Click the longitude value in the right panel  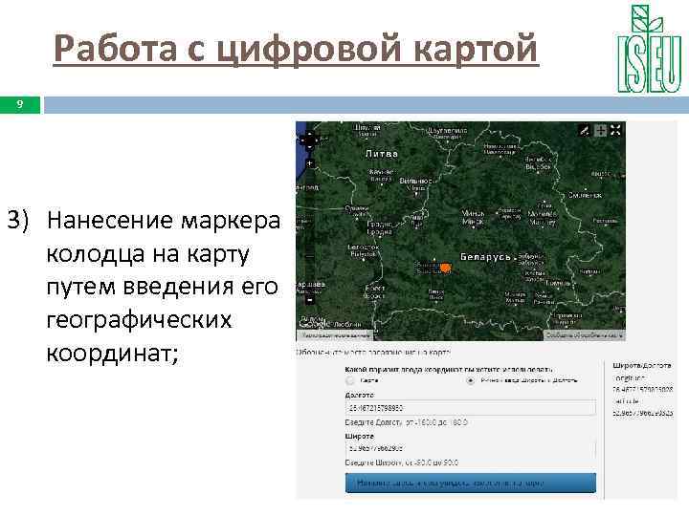[642, 389]
